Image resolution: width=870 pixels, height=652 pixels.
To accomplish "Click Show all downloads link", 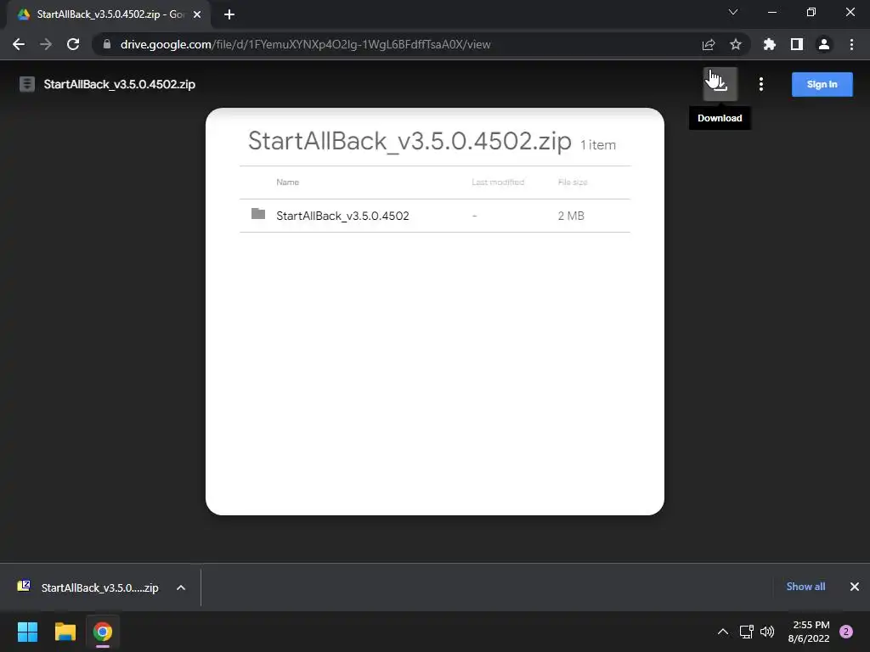I will pyautogui.click(x=805, y=587).
